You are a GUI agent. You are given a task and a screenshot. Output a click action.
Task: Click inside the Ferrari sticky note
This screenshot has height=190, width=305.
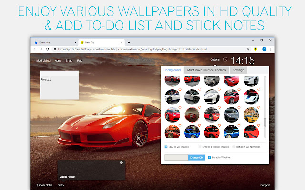(59, 85)
